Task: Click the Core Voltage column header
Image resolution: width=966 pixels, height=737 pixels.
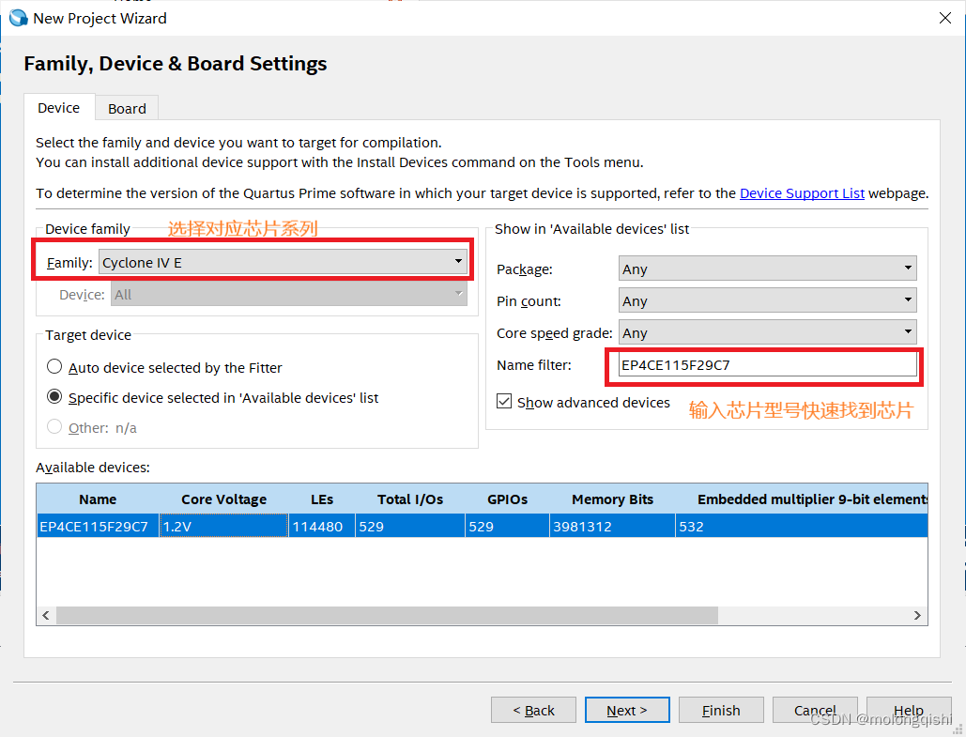Action: click(223, 499)
